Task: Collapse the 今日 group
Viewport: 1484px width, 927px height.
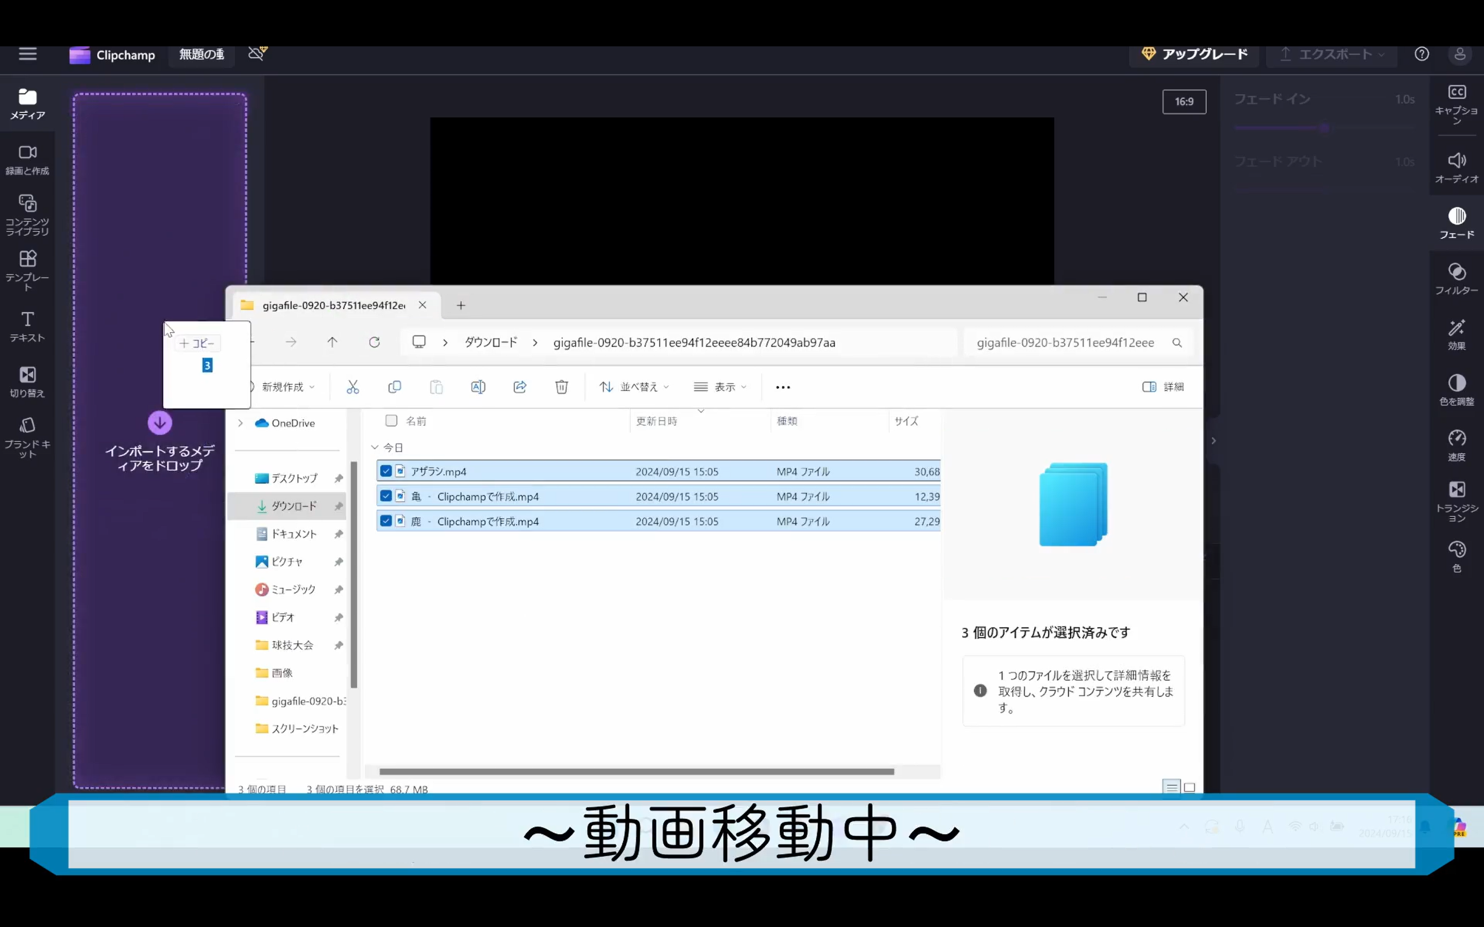Action: click(375, 448)
